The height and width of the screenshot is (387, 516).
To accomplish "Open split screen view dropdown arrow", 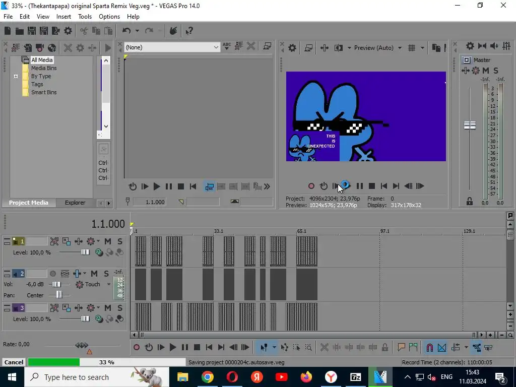I will click(349, 48).
